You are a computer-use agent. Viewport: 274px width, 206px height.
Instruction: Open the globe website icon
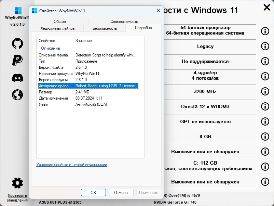pos(17,95)
